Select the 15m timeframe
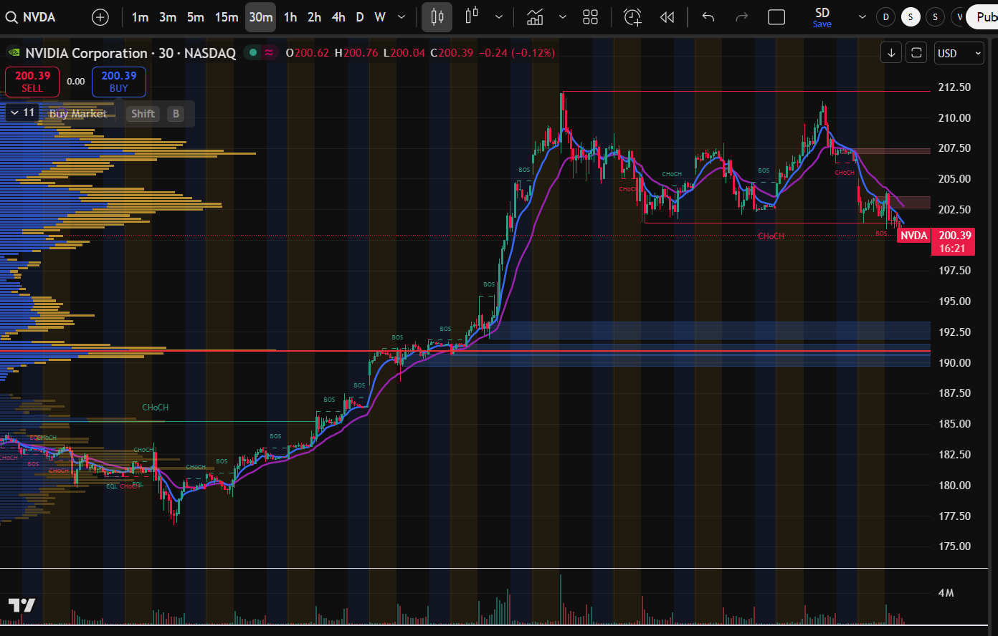The height and width of the screenshot is (636, 998). tap(227, 17)
